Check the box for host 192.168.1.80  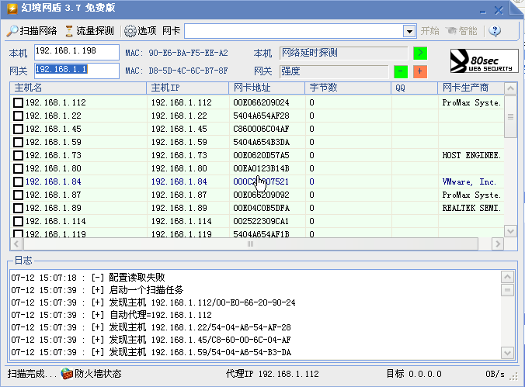click(18, 168)
